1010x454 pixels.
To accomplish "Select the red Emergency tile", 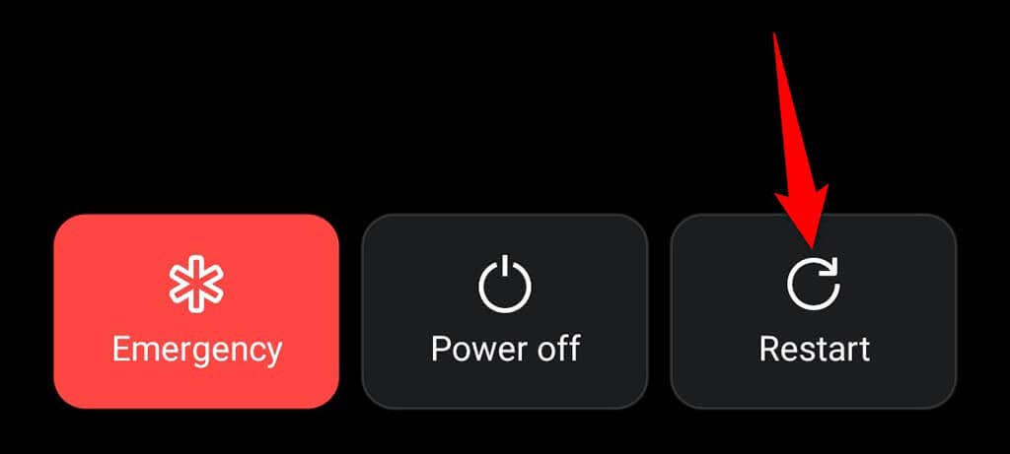I will (x=196, y=311).
